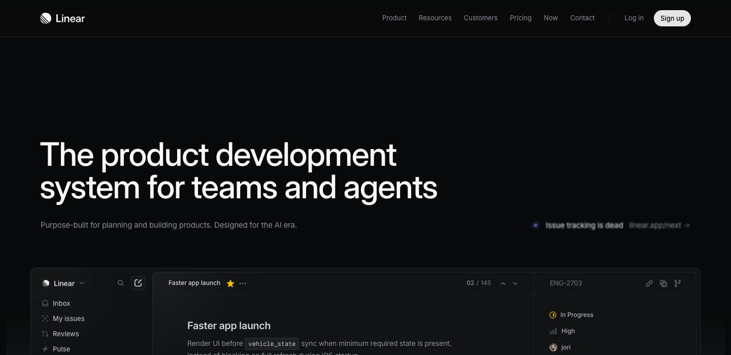Click the Faster app launch issue heading
This screenshot has width=731, height=355.
pyautogui.click(x=229, y=326)
